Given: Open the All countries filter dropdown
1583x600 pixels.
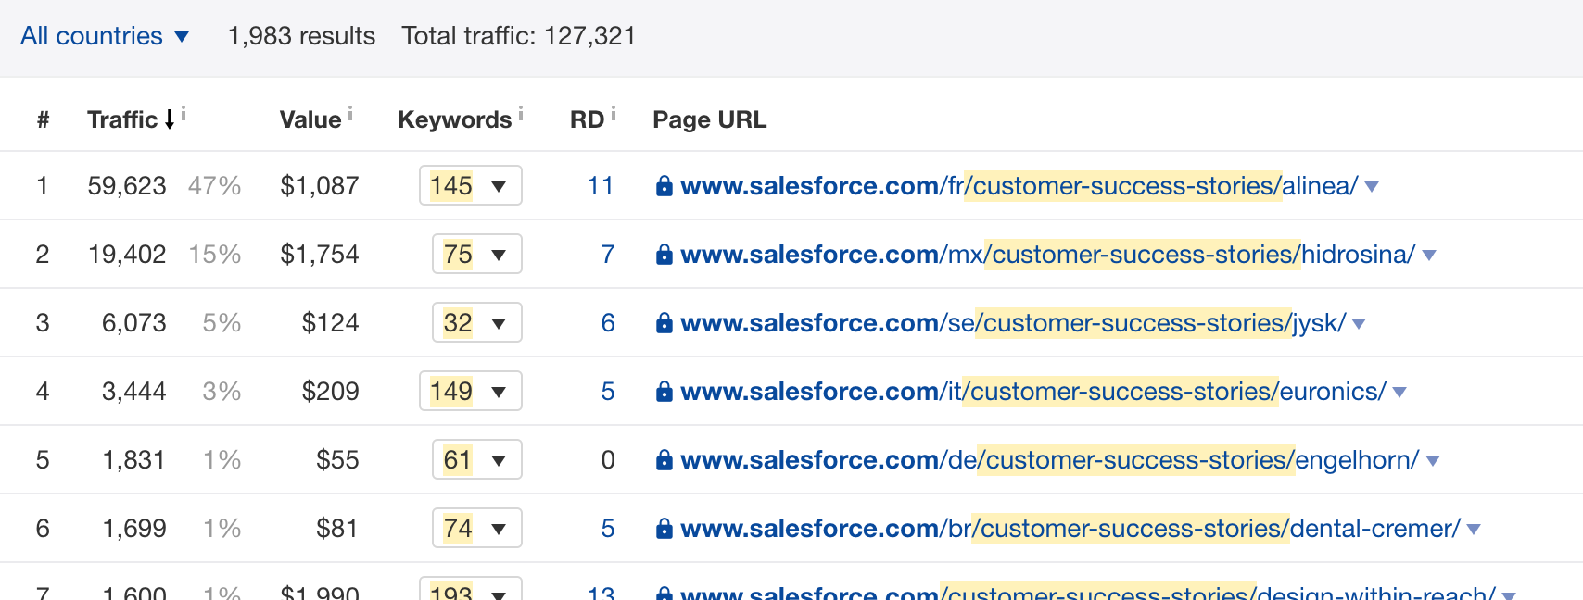Looking at the screenshot, I should coord(105,36).
